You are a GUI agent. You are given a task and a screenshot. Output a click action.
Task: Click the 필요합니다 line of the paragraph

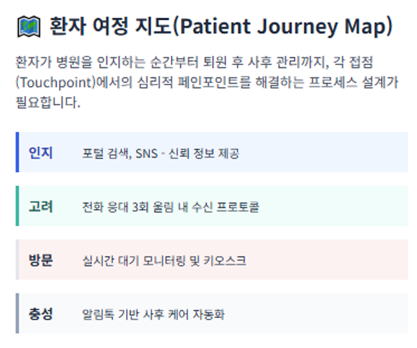click(x=48, y=102)
